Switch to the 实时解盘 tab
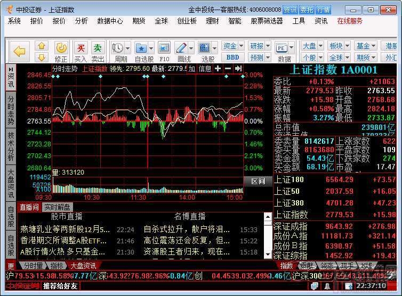402x296 pixels. coord(57,207)
